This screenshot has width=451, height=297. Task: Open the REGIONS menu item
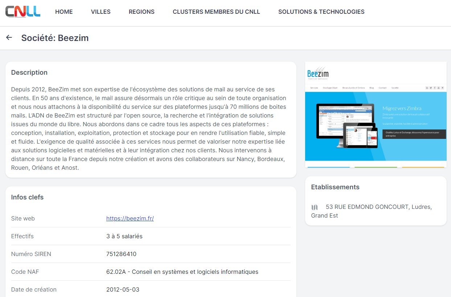(x=142, y=12)
